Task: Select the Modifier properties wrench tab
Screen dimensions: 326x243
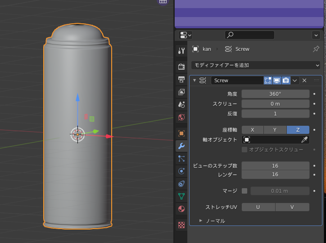Action: pyautogui.click(x=181, y=146)
